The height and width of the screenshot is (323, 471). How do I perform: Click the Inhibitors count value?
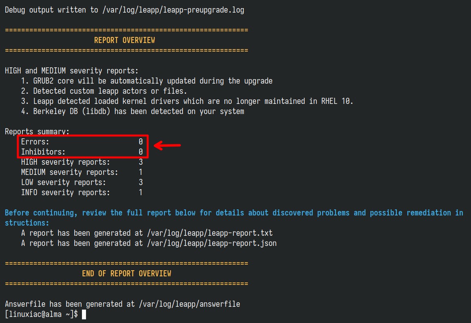[141, 152]
